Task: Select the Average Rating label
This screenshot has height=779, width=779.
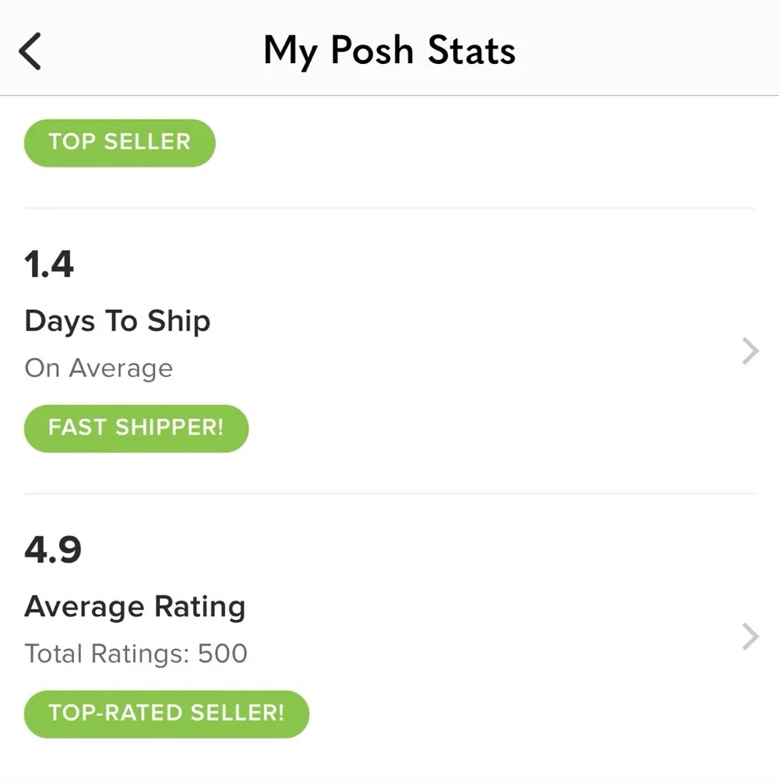Action: [135, 607]
